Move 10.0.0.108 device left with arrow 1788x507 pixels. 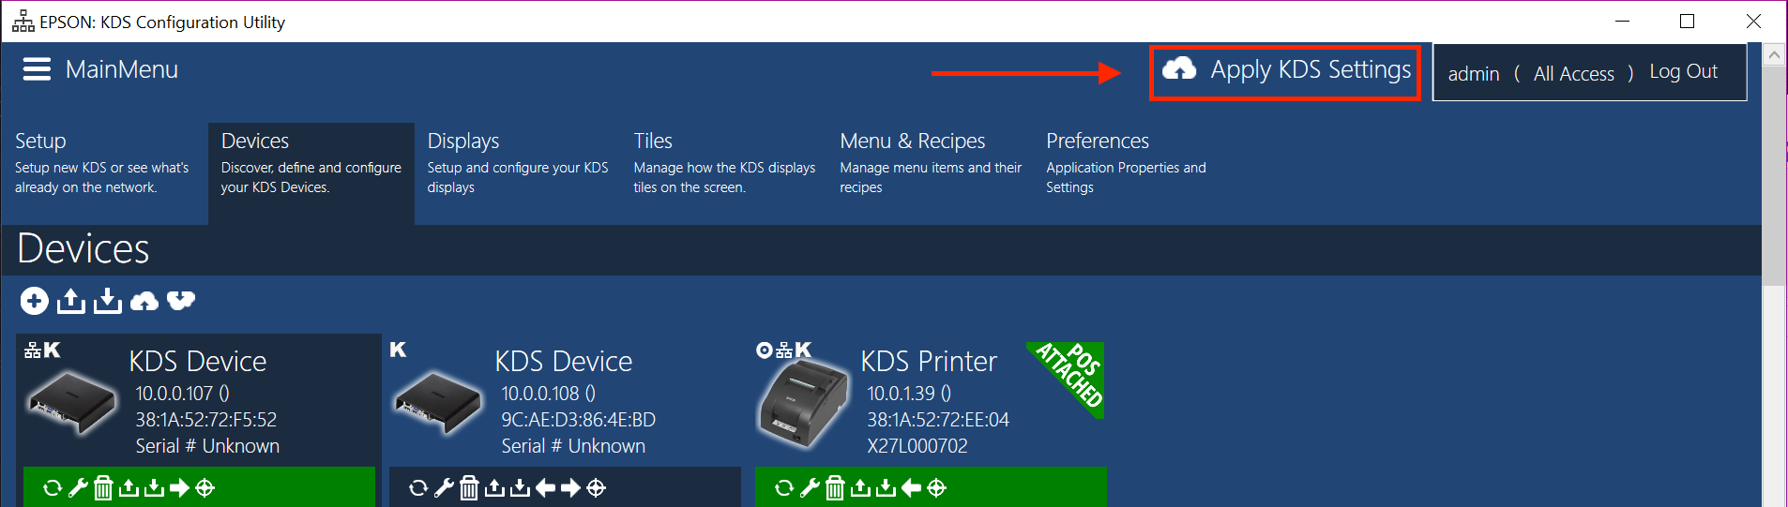pos(545,488)
